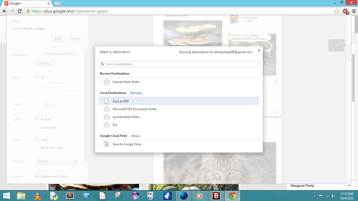Increase copies with the plus button
Viewport: 358px width, 201px height.
click(47, 104)
